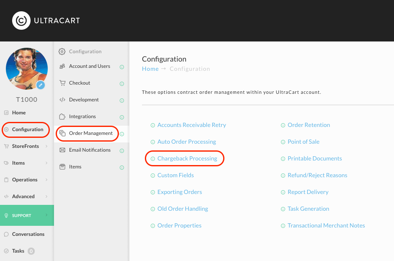
Task: Click the Account and Users people icon
Action: pyautogui.click(x=62, y=66)
